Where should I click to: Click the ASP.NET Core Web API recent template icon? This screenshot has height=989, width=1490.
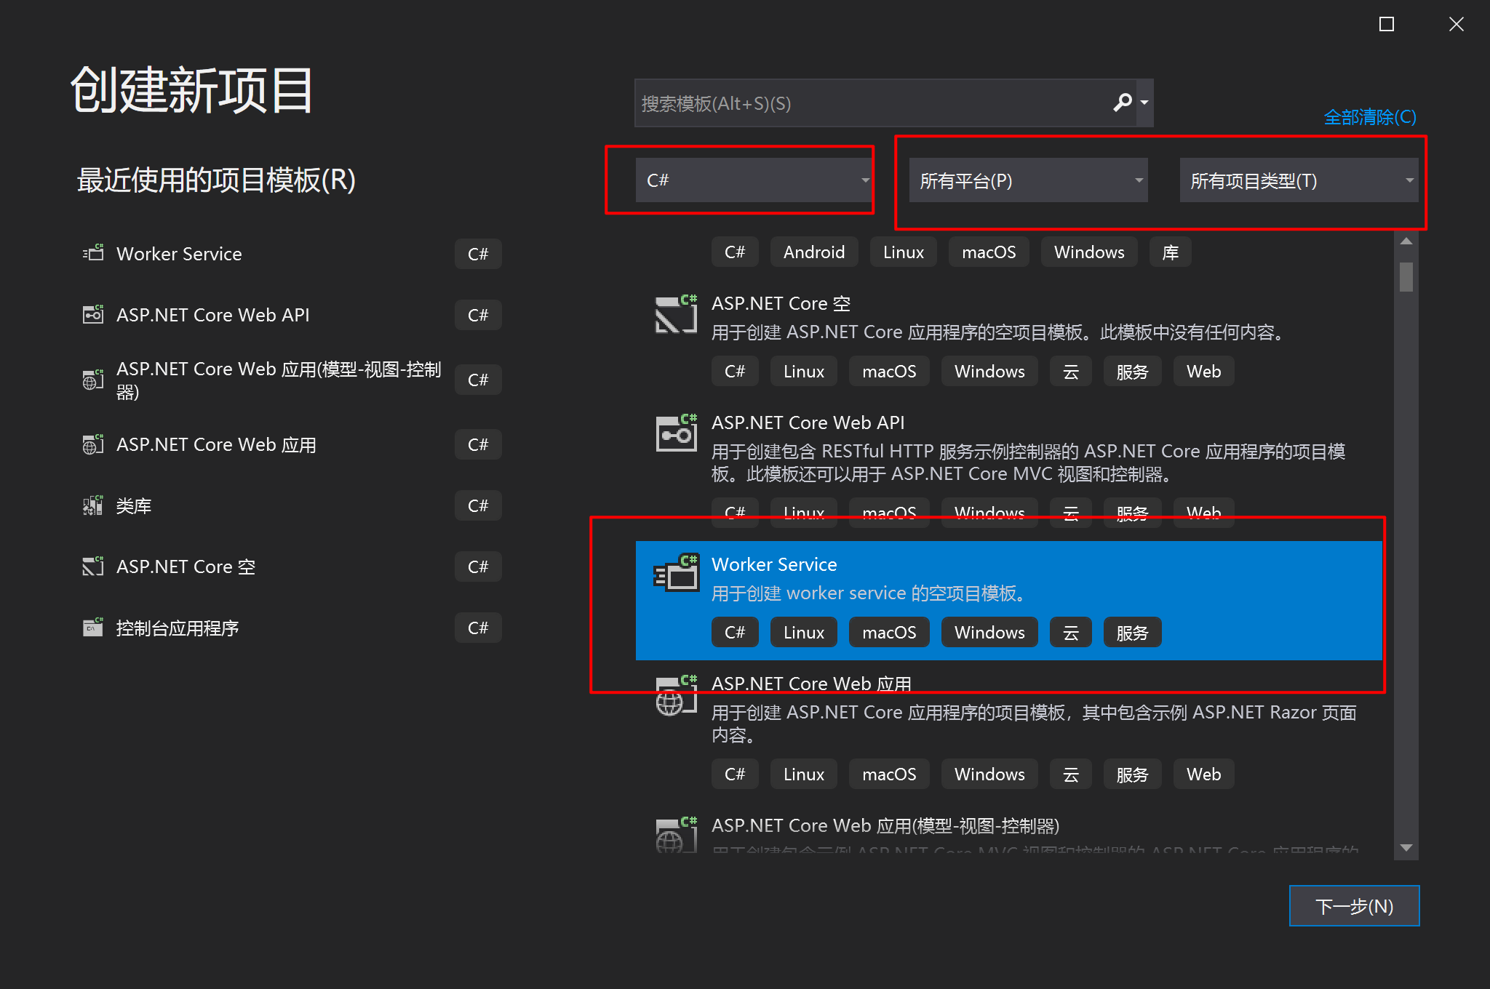(x=93, y=314)
